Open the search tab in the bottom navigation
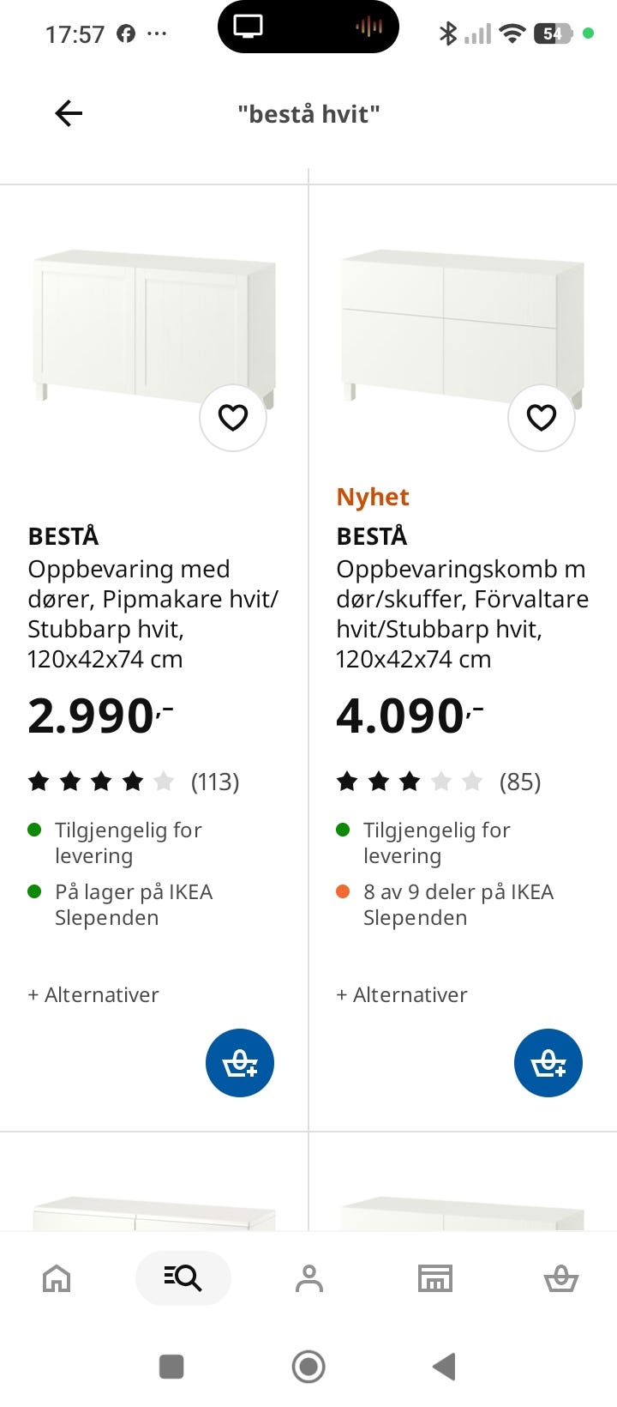This screenshot has height=1407, width=617. point(183,1278)
